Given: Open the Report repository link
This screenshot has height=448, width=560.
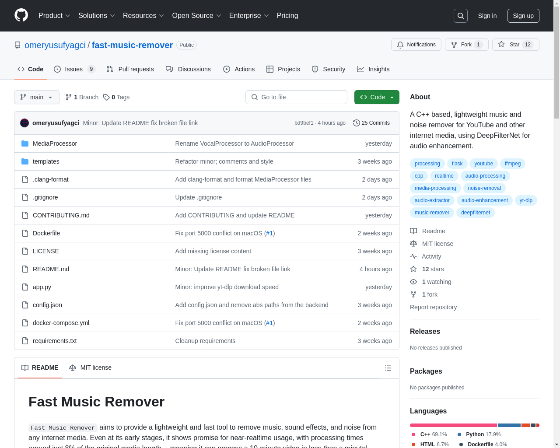Looking at the screenshot, I should click(x=433, y=307).
